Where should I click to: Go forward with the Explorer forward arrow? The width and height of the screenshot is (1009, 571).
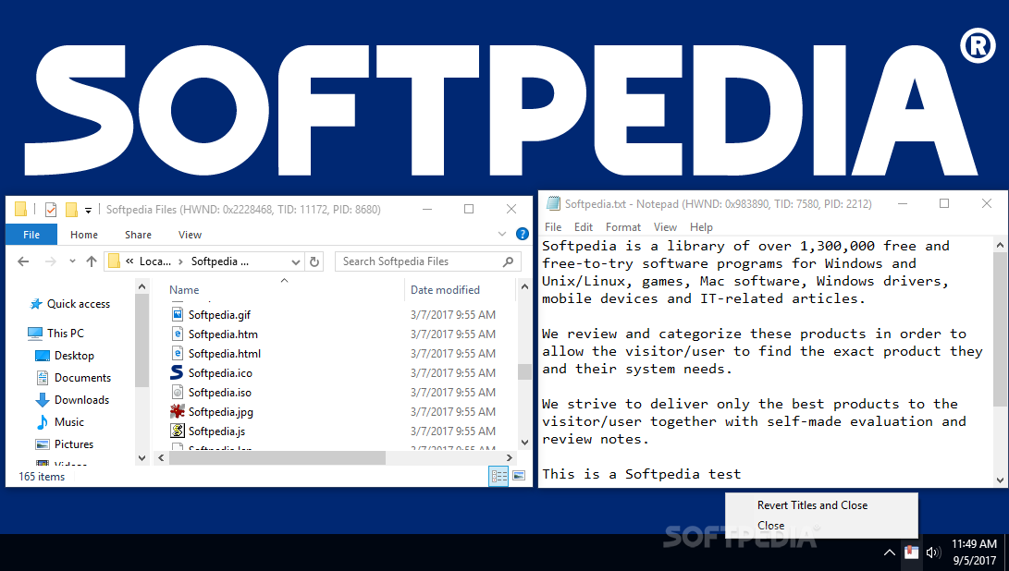pos(50,261)
